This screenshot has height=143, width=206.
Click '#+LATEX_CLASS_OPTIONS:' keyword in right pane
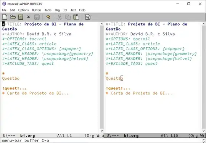(133, 49)
